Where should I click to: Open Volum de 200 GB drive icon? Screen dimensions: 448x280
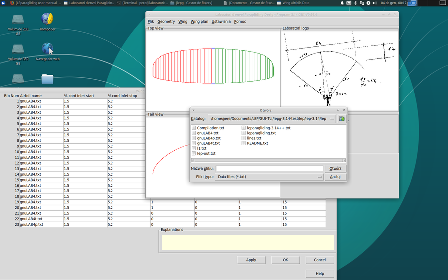coord(18,24)
